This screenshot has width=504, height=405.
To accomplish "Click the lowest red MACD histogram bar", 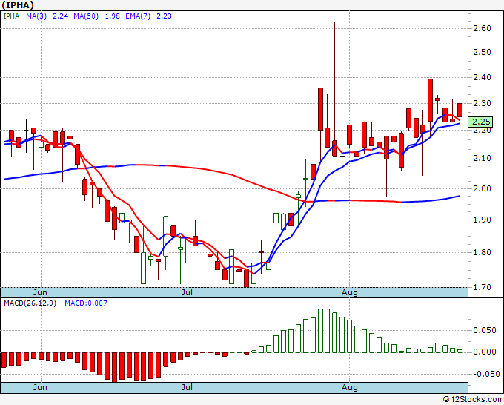I will coord(114,367).
